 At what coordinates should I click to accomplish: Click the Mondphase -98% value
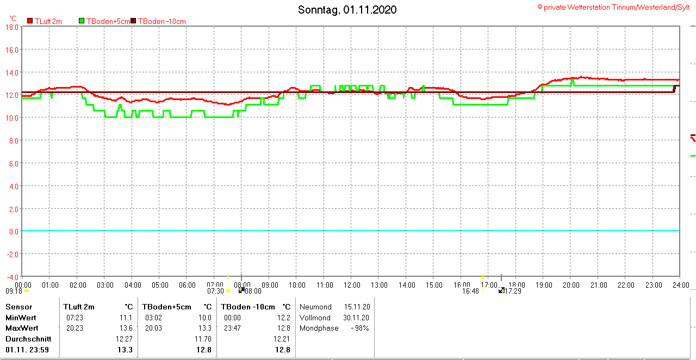click(x=359, y=328)
